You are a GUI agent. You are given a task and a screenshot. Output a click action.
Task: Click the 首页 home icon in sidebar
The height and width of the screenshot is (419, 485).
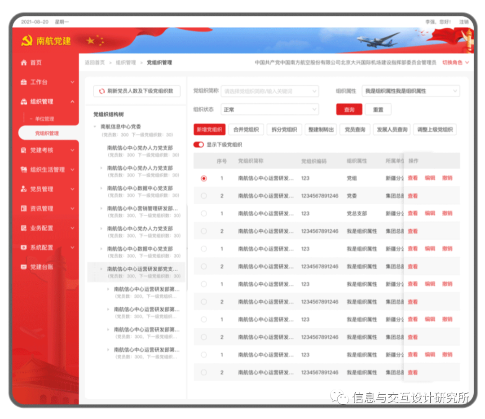[24, 62]
